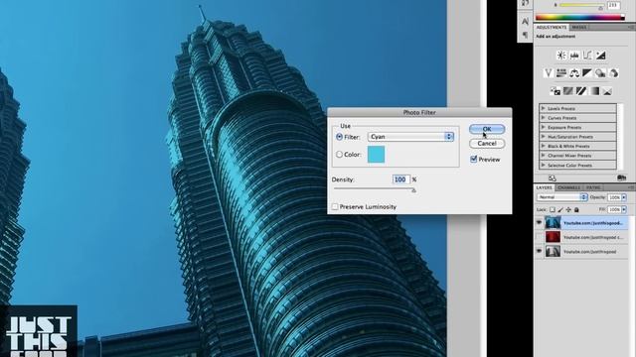
Task: Add a Posterize adjustment
Action: (x=568, y=91)
